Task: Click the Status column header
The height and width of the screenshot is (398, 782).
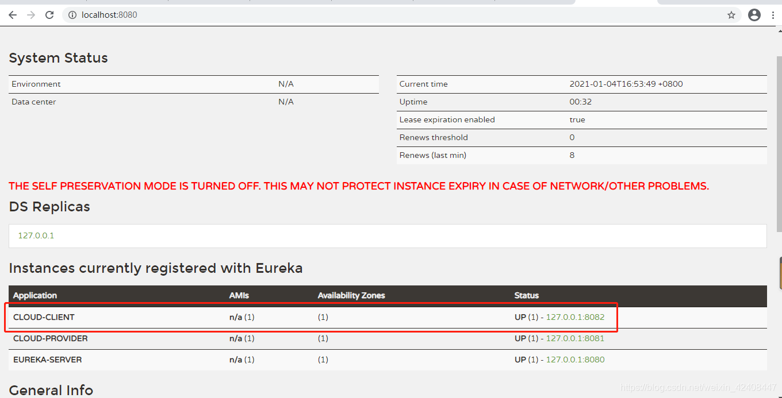Action: pos(527,295)
